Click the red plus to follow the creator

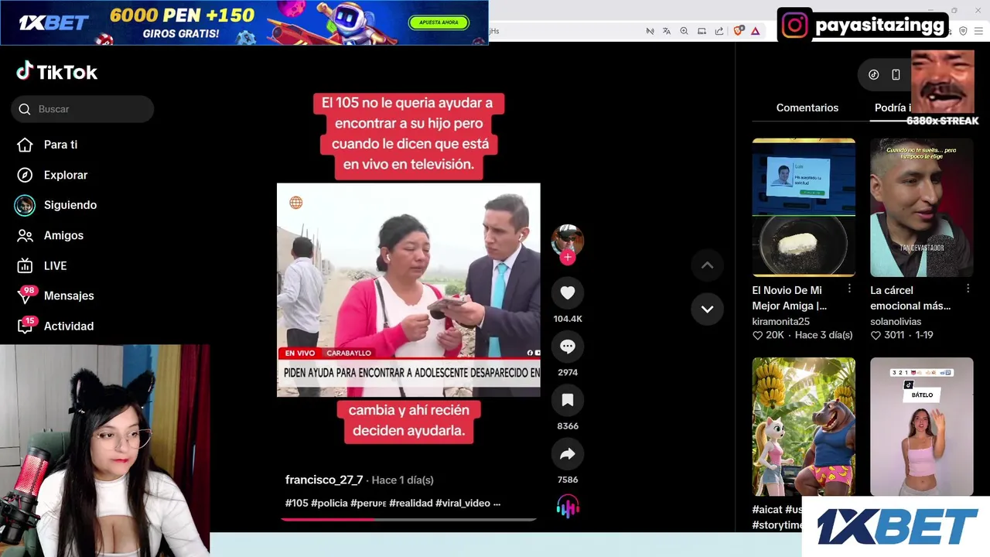[x=568, y=258]
